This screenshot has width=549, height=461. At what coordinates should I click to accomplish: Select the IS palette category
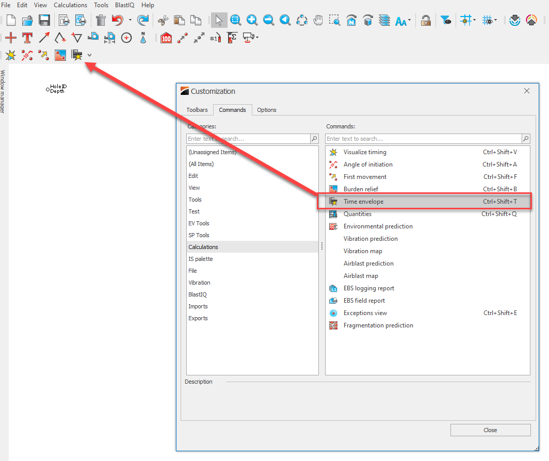click(252, 259)
